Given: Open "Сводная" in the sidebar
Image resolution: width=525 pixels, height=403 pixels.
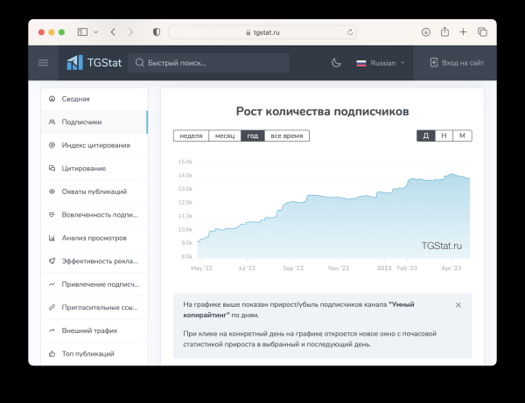Looking at the screenshot, I should pyautogui.click(x=75, y=99).
